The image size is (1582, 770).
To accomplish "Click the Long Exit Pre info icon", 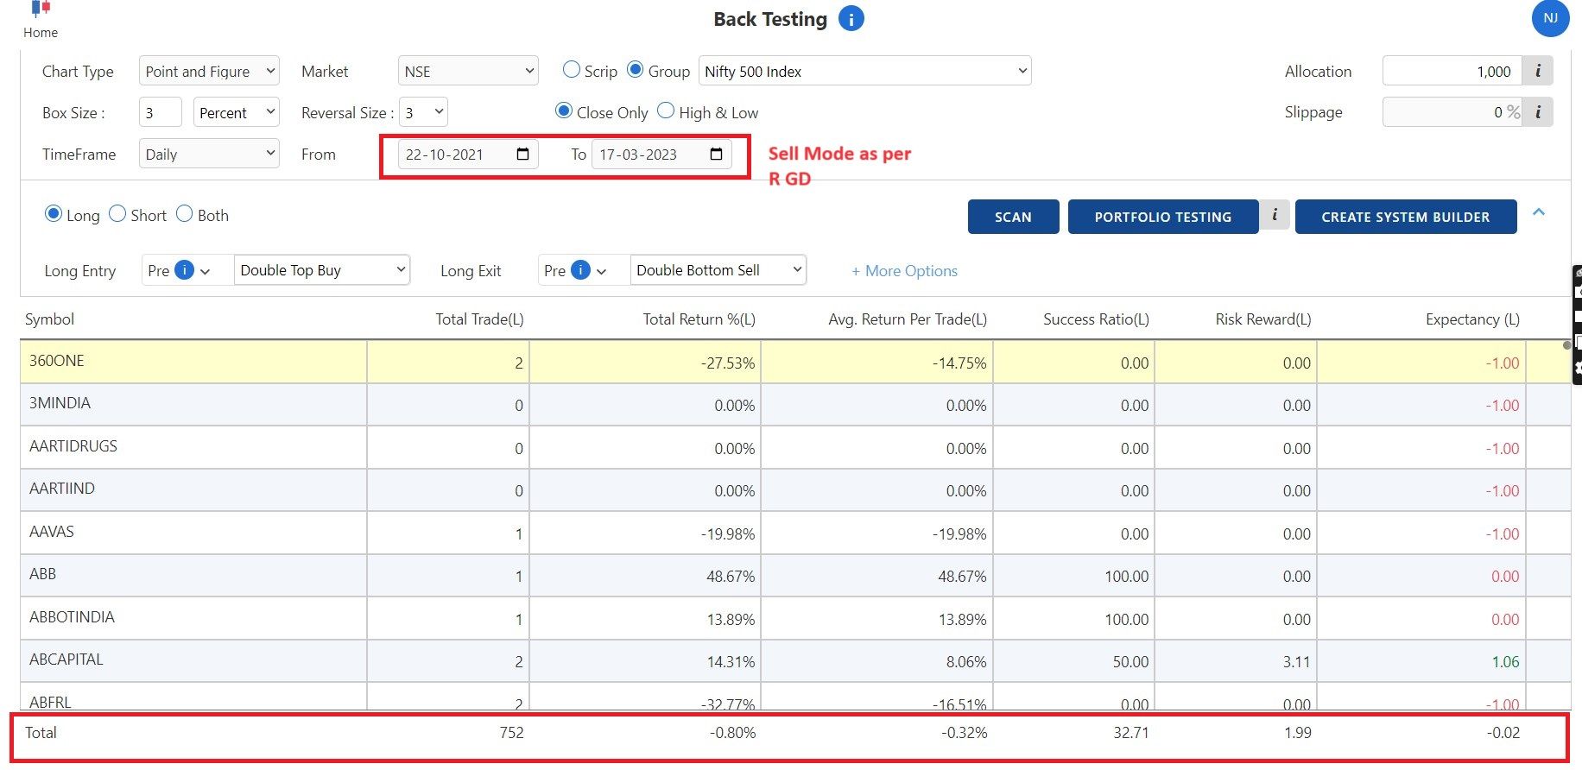I will pos(580,270).
